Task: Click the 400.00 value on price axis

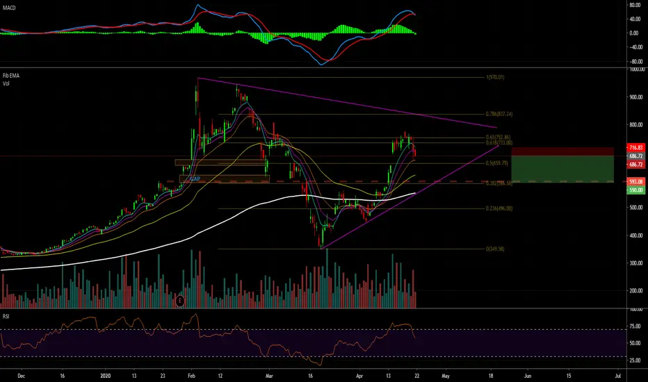Action: click(x=636, y=235)
